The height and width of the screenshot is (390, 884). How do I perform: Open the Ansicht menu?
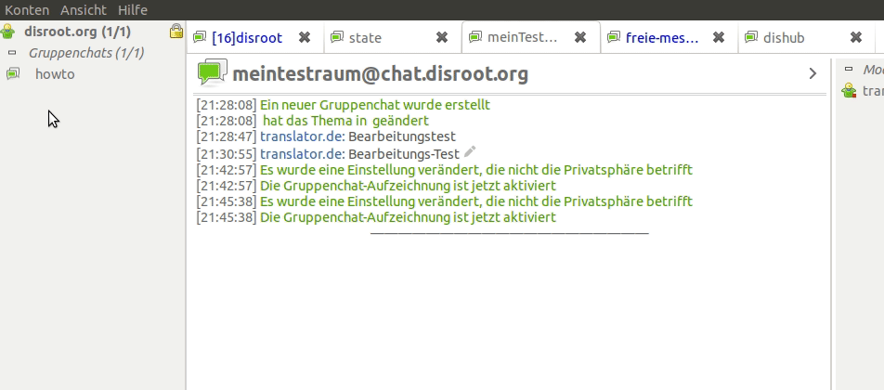tap(84, 9)
